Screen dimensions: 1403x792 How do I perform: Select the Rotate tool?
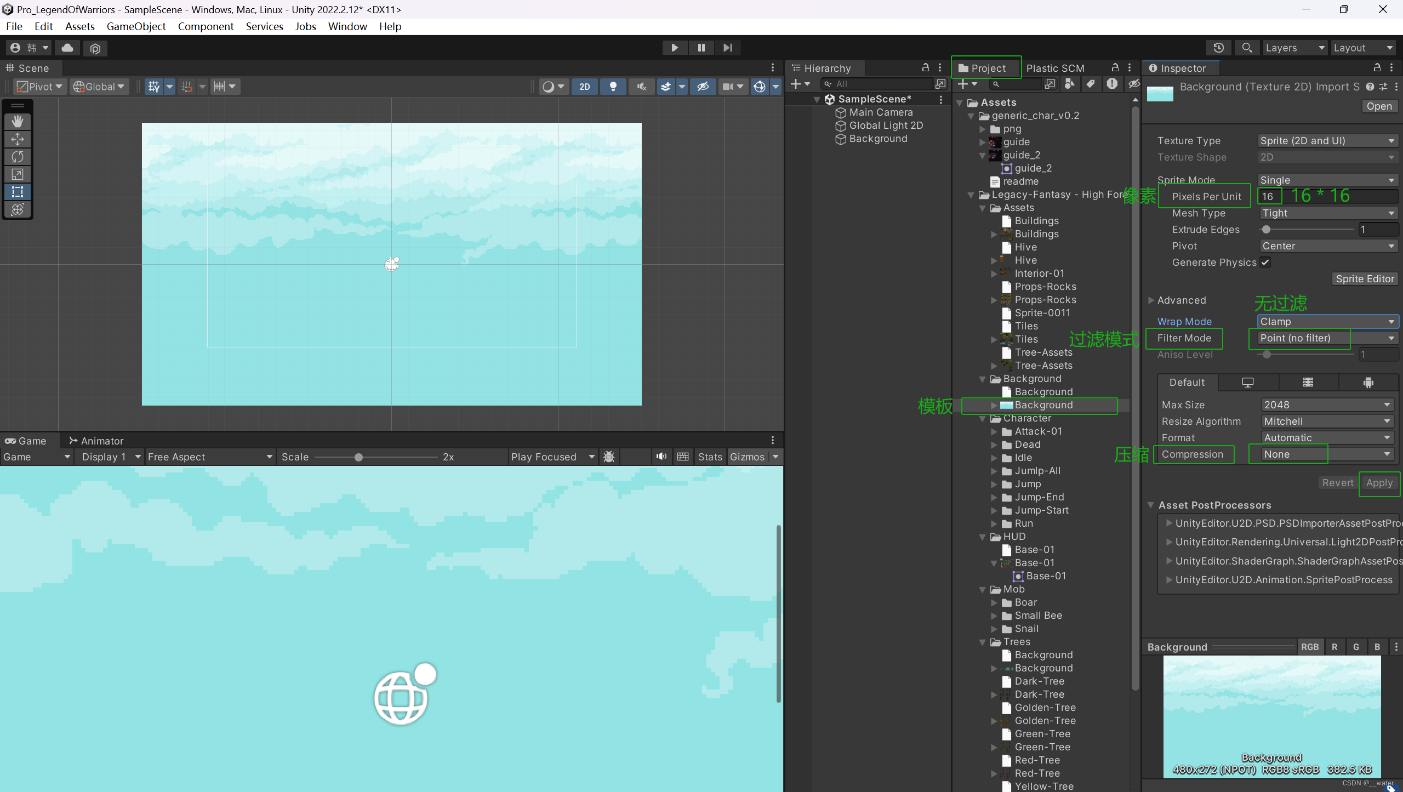[x=18, y=157]
